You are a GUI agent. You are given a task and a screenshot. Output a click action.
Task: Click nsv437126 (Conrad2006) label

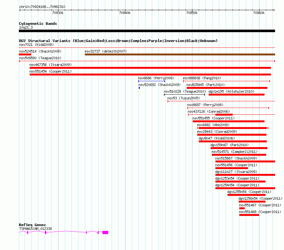click(209, 111)
